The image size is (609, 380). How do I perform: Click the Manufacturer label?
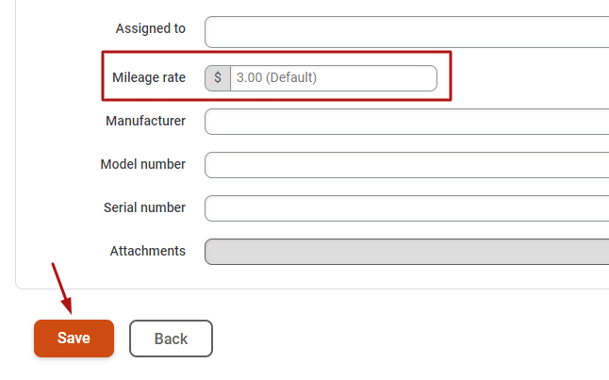click(145, 121)
